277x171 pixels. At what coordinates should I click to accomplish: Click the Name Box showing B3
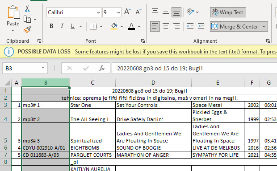(x=25, y=68)
